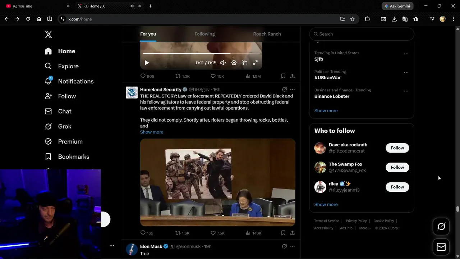Follow Dave aka rockndh
This screenshot has height=259, width=460.
[x=397, y=148]
